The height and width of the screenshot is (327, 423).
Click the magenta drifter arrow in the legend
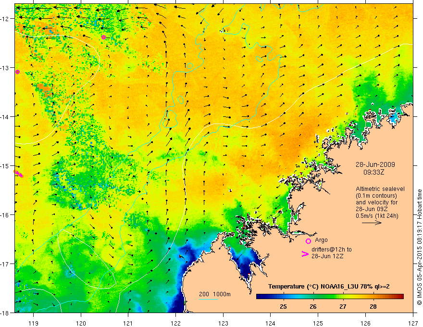[305, 254]
